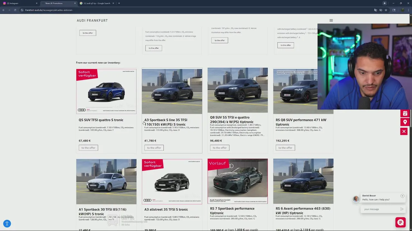Screen dimensions: 412x231
Task: Click the A3 allstreet 35 TFSI S tronic title
Action: pos(166,210)
